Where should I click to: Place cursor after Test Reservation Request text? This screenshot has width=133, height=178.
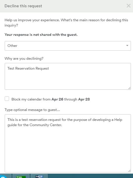[49, 68]
